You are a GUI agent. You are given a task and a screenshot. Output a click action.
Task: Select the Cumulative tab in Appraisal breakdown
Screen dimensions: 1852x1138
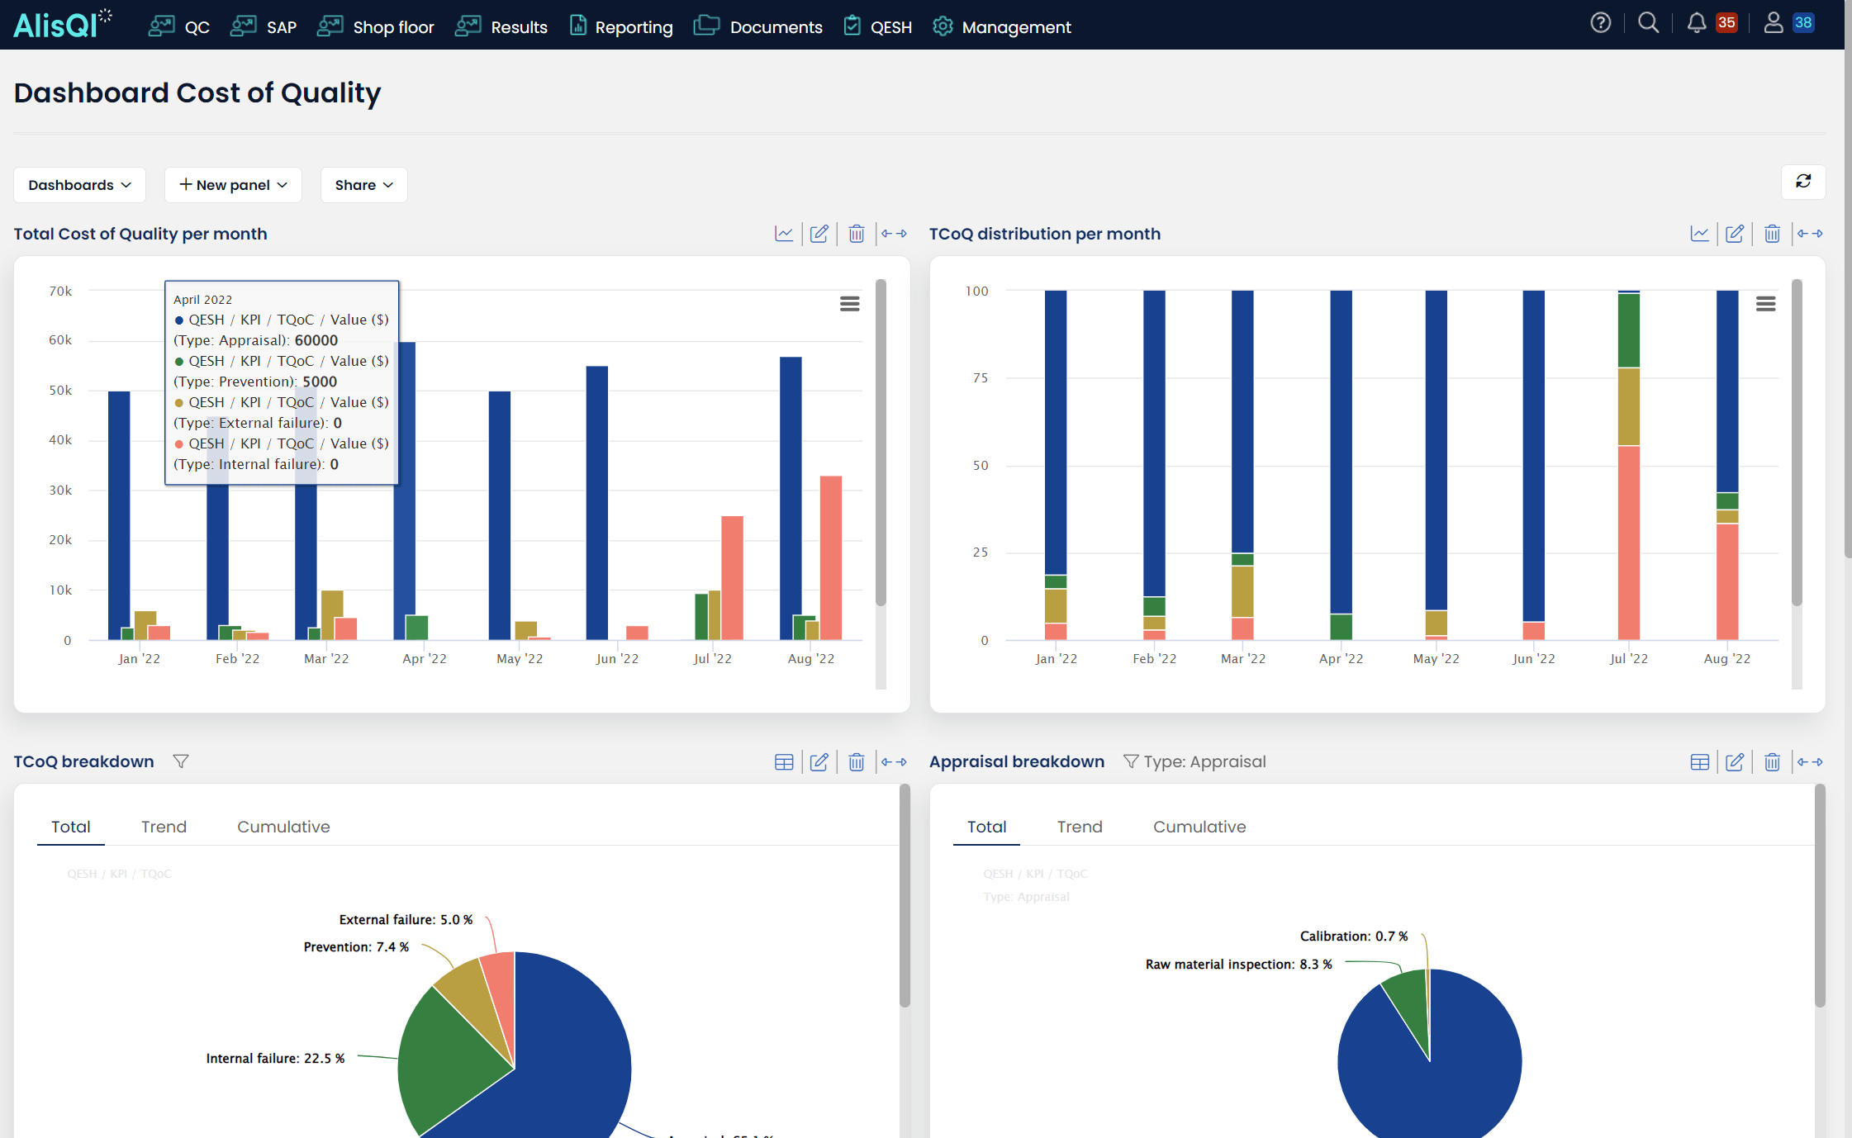[x=1199, y=827]
